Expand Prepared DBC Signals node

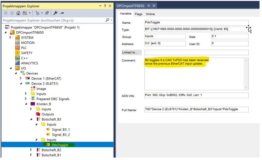pyautogui.click(x=26, y=99)
